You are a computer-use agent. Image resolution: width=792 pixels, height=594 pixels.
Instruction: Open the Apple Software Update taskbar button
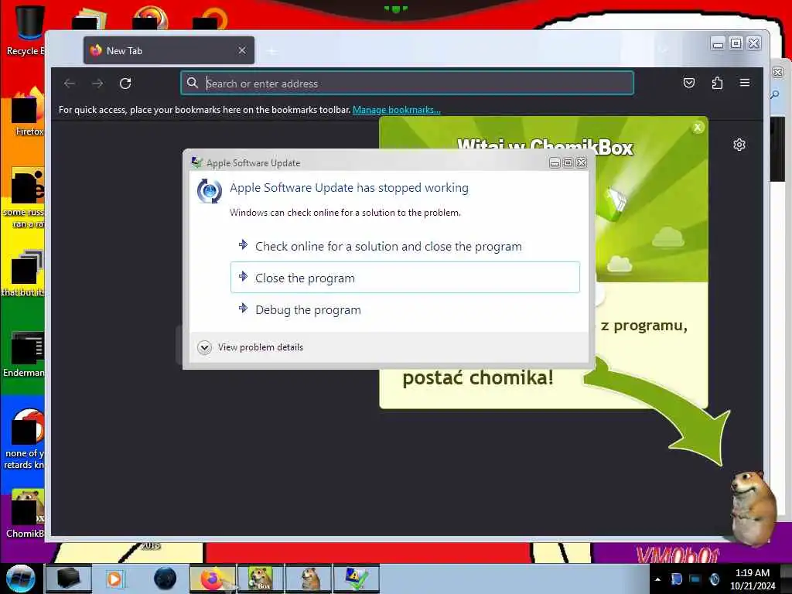pos(356,579)
